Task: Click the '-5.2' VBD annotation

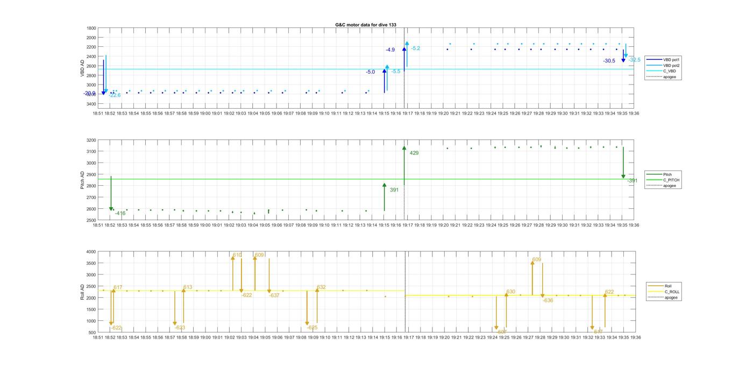Action: pos(415,48)
